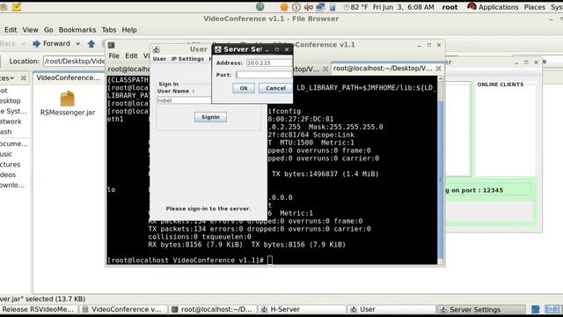Select the VideoConference... tab in File Browser
This screenshot has width=563, height=317.
point(69,77)
